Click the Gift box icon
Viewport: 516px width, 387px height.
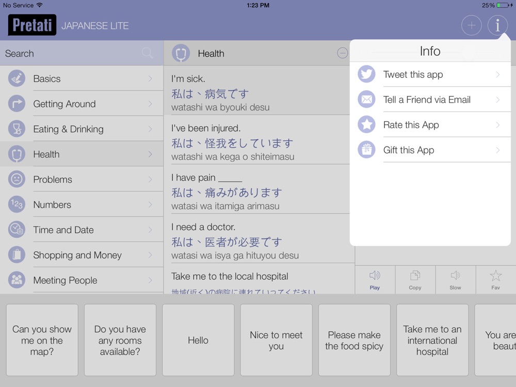click(366, 150)
